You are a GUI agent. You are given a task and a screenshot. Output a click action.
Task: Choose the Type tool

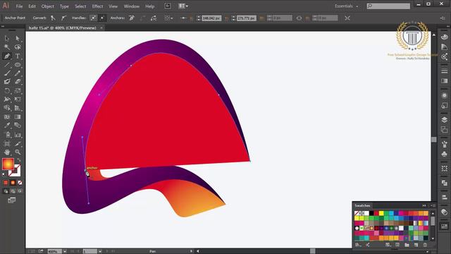(x=18, y=56)
